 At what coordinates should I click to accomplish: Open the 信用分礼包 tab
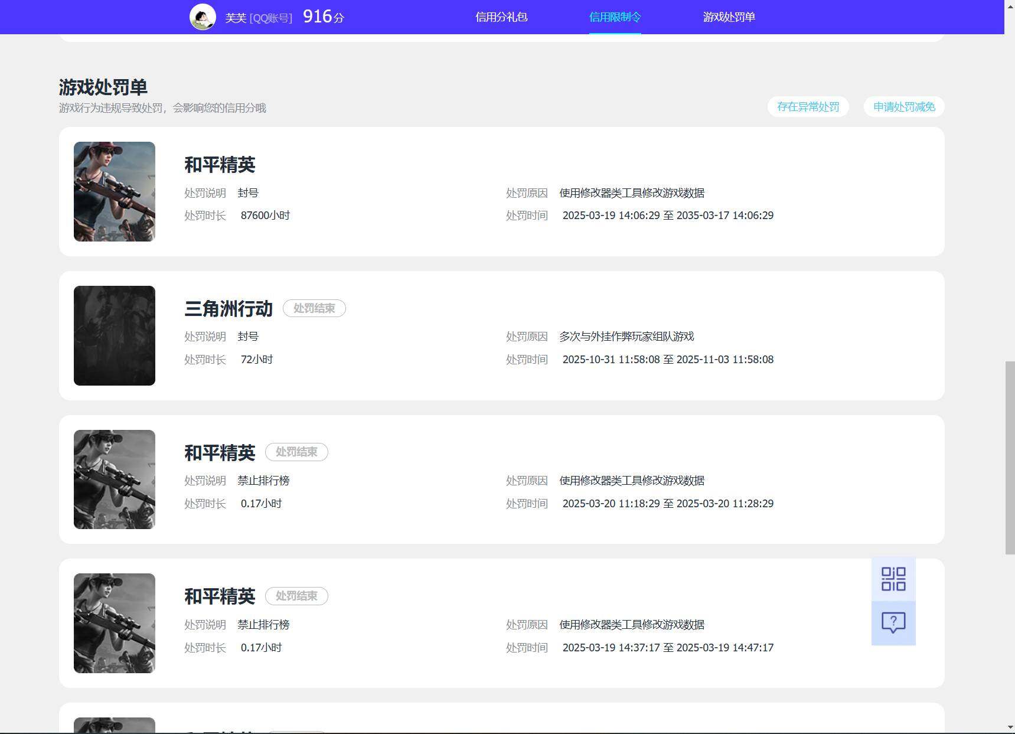pos(501,17)
